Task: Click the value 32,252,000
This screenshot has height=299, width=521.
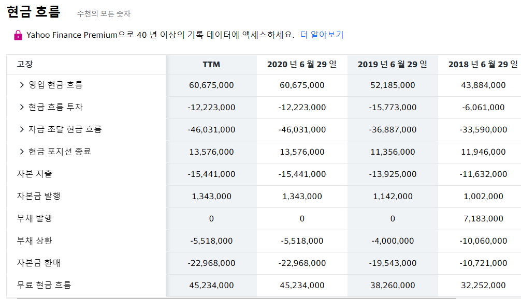Action: 483,286
